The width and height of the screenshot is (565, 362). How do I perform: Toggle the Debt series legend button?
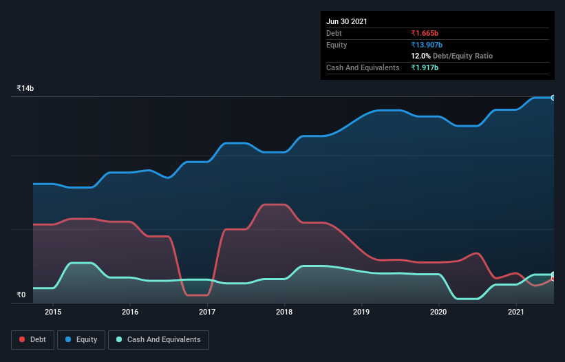coord(32,340)
